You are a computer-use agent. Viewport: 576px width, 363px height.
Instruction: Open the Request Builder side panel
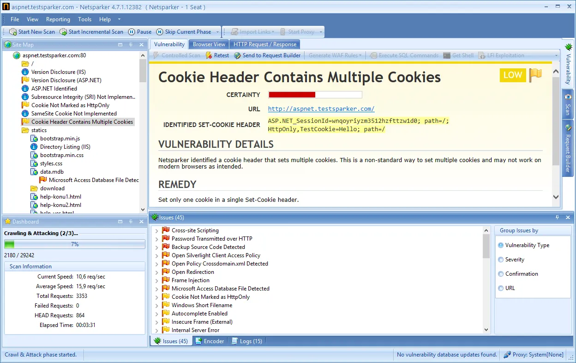coord(568,148)
